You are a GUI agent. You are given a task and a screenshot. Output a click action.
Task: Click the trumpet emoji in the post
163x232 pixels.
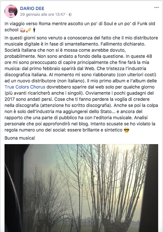pos(29,30)
